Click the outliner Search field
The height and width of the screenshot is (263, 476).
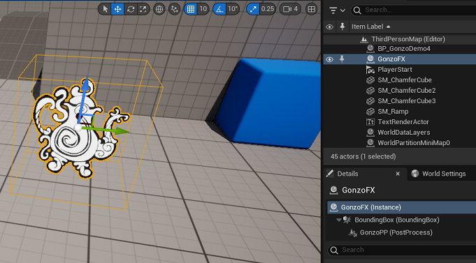pos(414,10)
